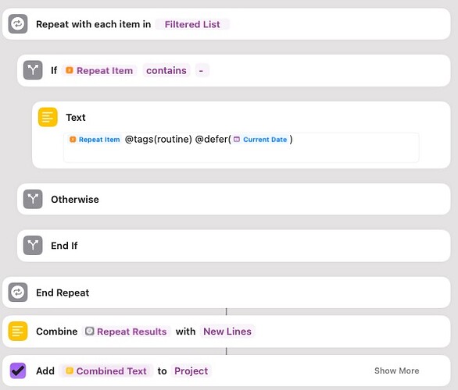The height and width of the screenshot is (390, 458).
Task: Select the Combined Text variable token
Action: [x=106, y=370]
